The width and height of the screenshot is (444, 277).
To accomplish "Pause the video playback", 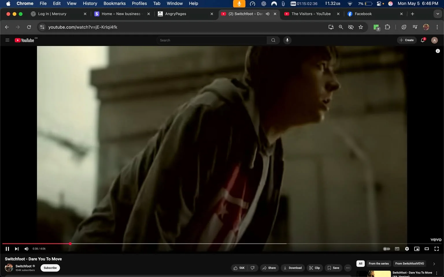I will (7, 249).
